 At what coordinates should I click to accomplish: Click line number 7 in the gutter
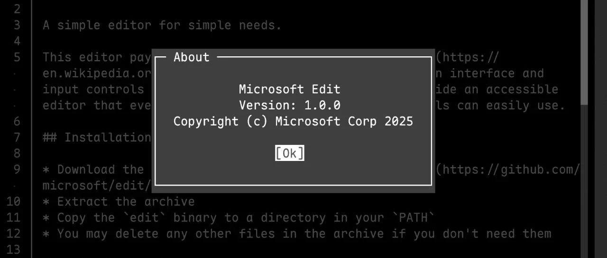point(17,137)
